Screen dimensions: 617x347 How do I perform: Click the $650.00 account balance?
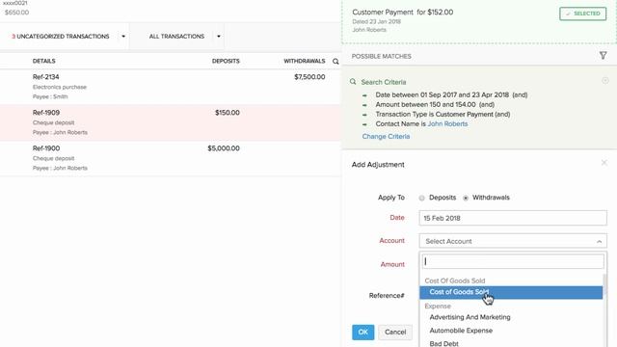17,13
